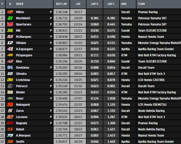Select Rossi's yellow number 46 badge
This screenshot has height=144, width=181.
[x=10, y=98]
